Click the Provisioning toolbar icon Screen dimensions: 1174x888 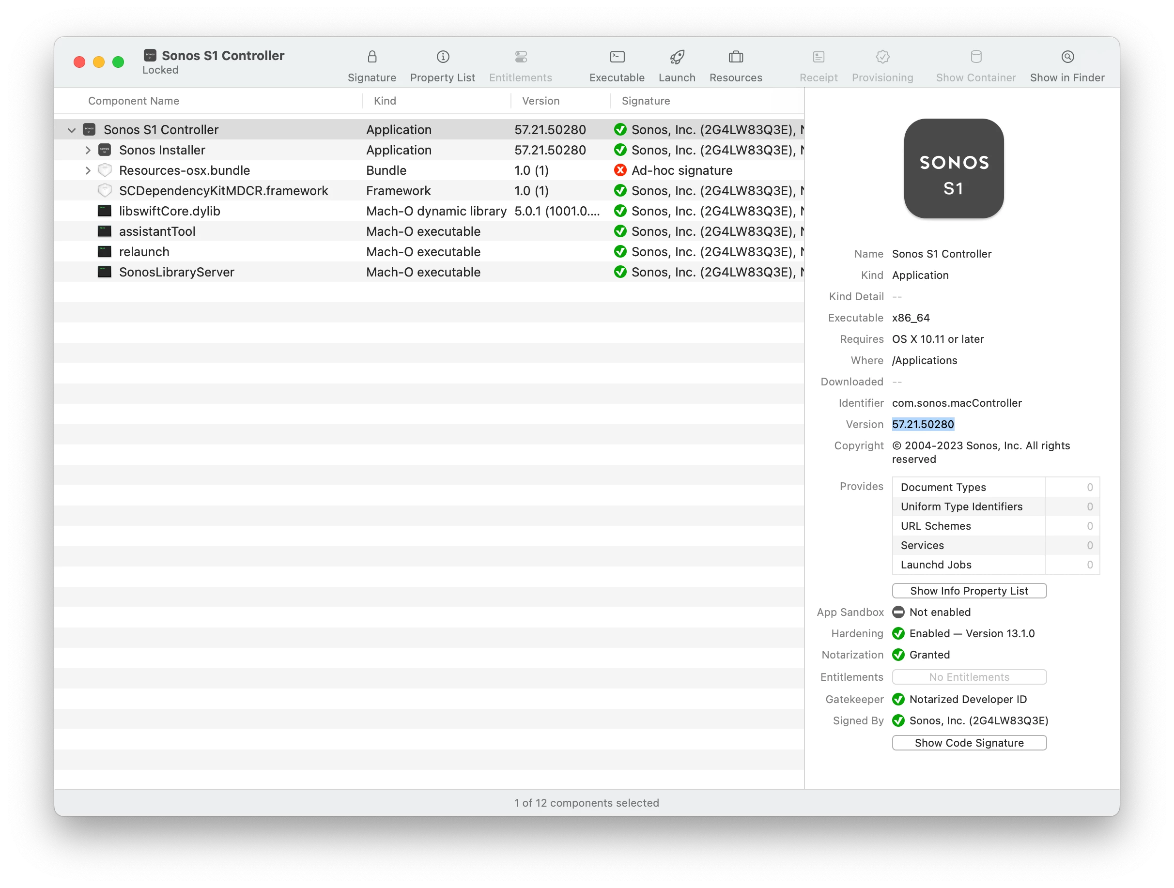[882, 56]
